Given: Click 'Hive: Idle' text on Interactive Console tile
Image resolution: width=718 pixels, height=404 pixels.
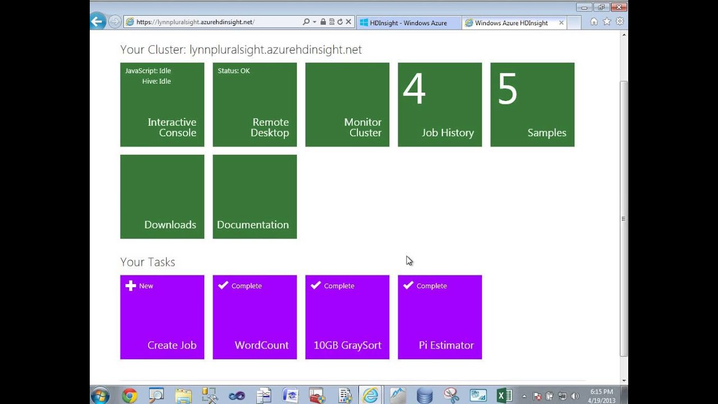Looking at the screenshot, I should pos(157,81).
